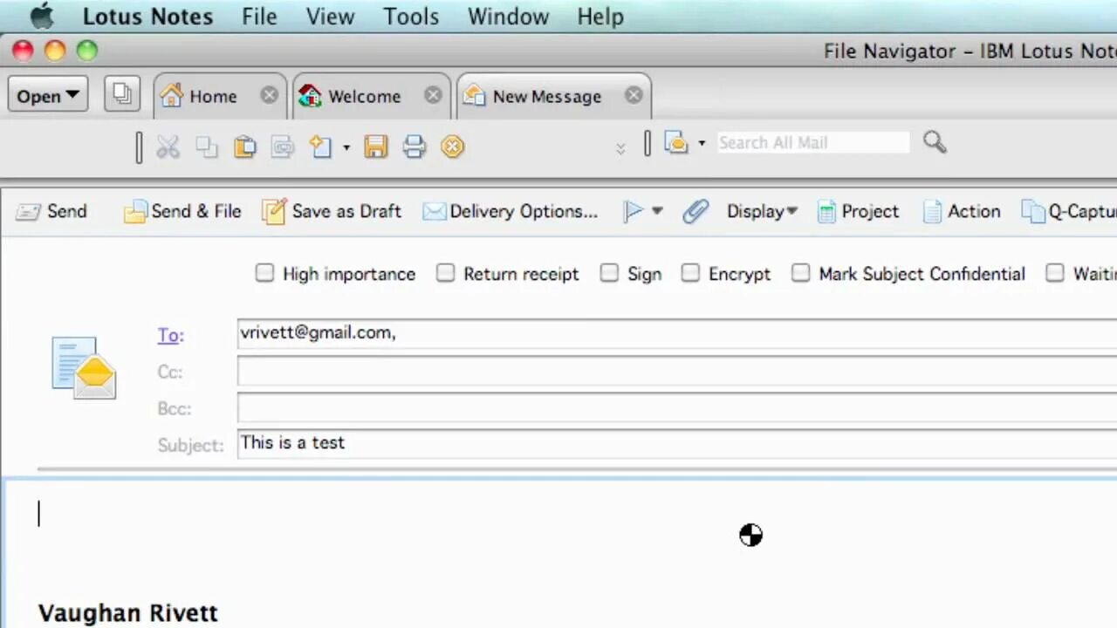This screenshot has width=1117, height=628.
Task: Open the Tools menu
Action: pyautogui.click(x=411, y=16)
